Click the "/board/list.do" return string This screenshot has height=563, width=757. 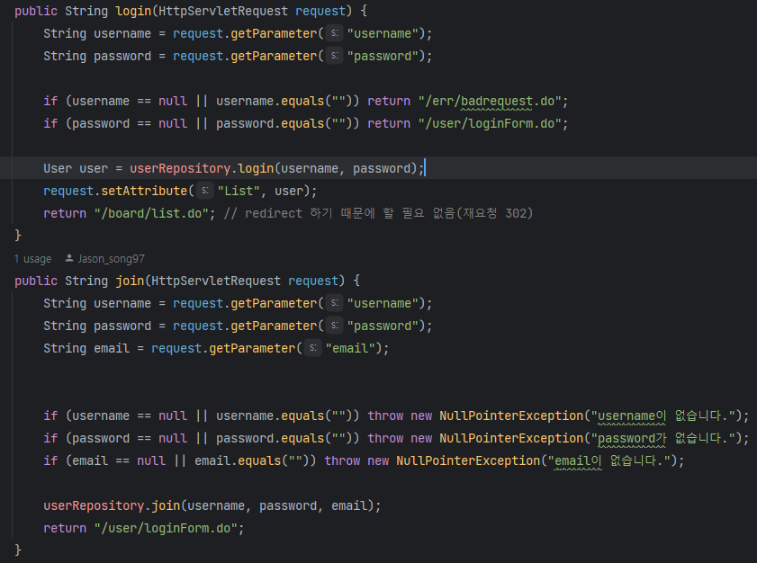pyautogui.click(x=151, y=213)
